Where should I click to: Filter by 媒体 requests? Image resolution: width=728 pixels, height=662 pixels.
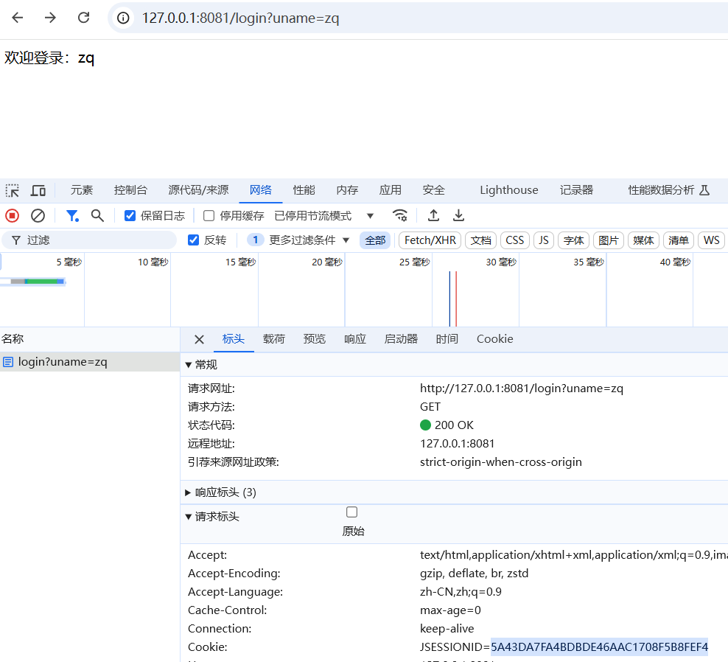tap(643, 240)
